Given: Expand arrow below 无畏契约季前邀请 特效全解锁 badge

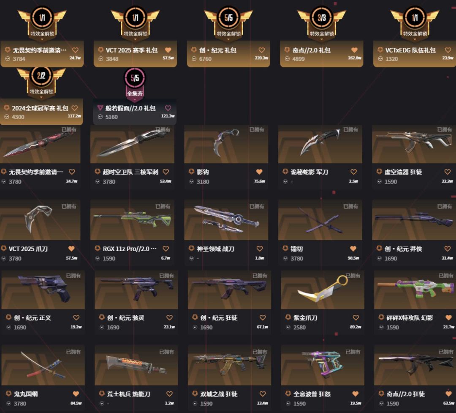Looking at the screenshot, I should coord(42,39).
